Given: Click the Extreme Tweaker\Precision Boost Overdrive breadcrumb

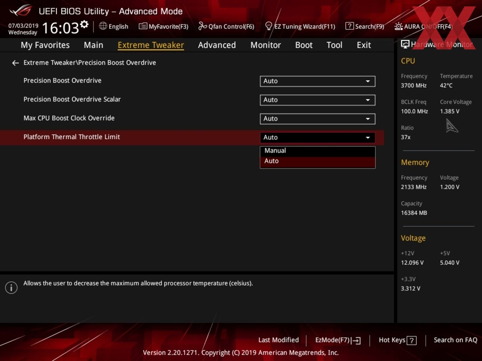Looking at the screenshot, I should tap(90, 63).
